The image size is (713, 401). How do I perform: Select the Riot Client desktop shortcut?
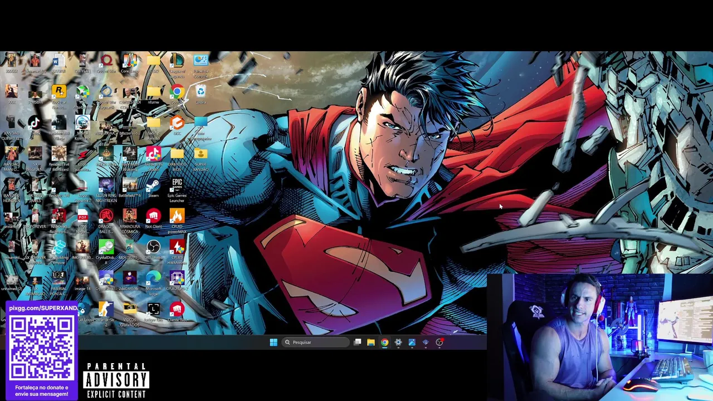[x=154, y=219]
